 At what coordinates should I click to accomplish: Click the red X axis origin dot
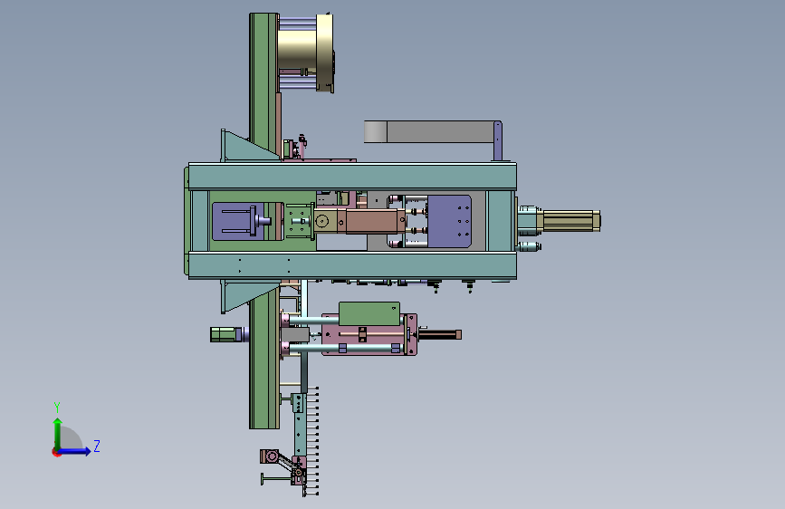click(x=55, y=452)
